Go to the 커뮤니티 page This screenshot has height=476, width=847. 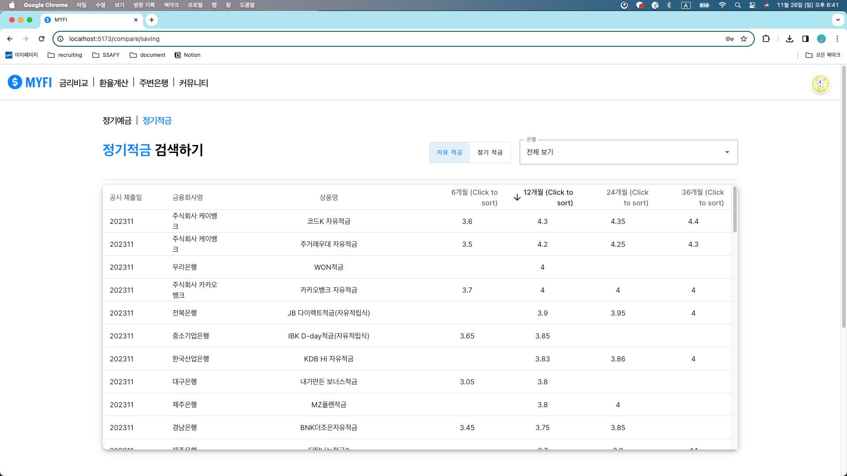tap(193, 83)
